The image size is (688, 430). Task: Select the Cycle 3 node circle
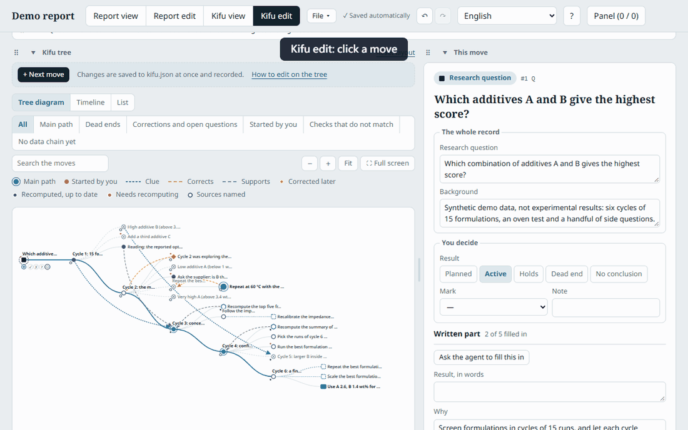174,329
